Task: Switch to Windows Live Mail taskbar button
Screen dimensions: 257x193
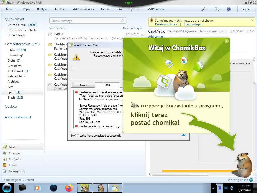Action: click(x=115, y=188)
